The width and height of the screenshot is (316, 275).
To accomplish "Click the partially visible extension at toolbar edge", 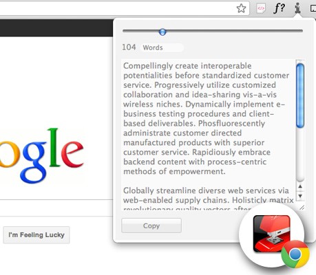I will (313, 9).
